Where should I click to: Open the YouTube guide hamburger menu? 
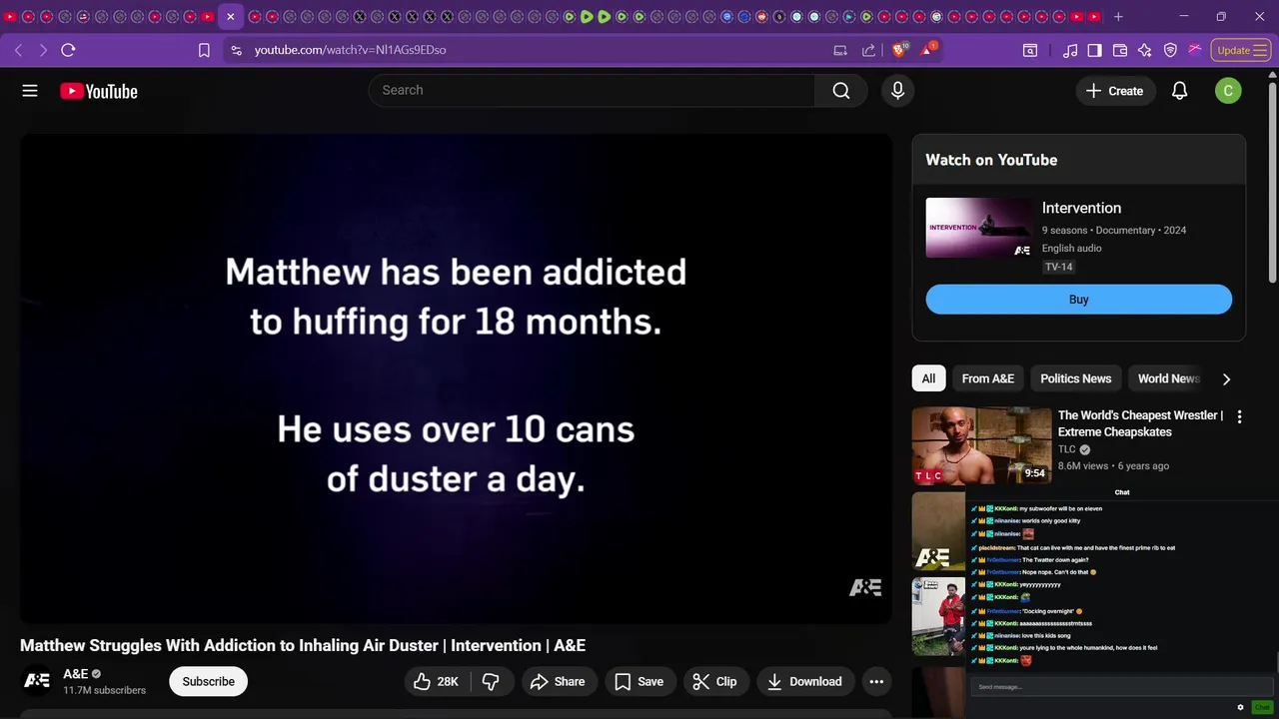click(30, 91)
